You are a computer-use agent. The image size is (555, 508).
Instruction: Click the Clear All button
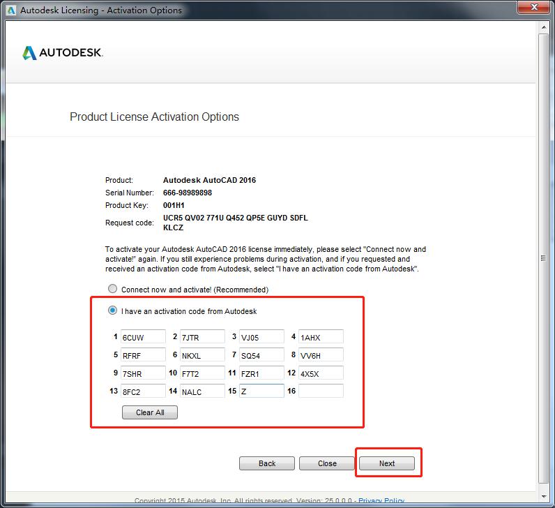click(150, 412)
